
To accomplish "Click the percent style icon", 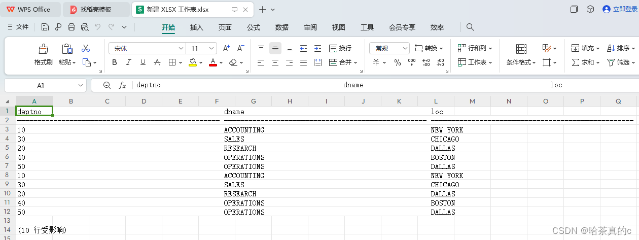I will click(398, 62).
